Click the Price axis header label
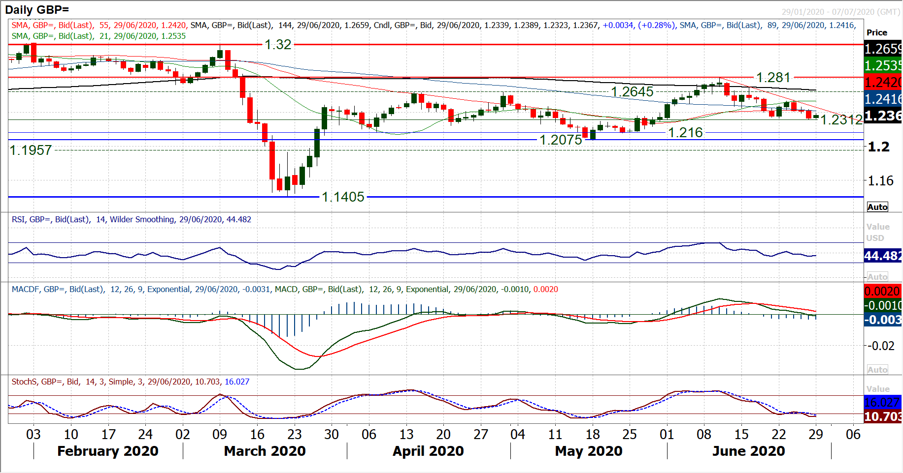This screenshot has height=473, width=903. tap(877, 32)
